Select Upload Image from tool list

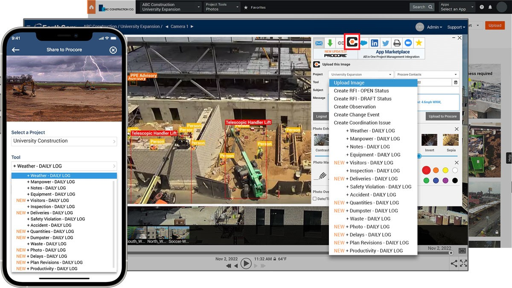(x=373, y=83)
